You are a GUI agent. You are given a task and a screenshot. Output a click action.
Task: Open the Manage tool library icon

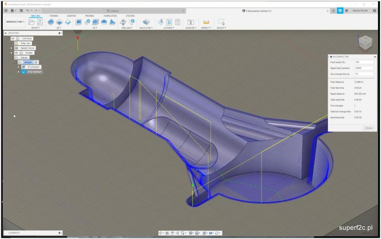pos(190,22)
